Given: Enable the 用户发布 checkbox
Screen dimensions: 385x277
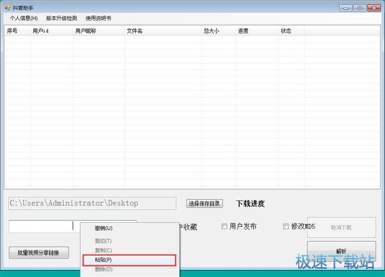Looking at the screenshot, I should [x=224, y=226].
